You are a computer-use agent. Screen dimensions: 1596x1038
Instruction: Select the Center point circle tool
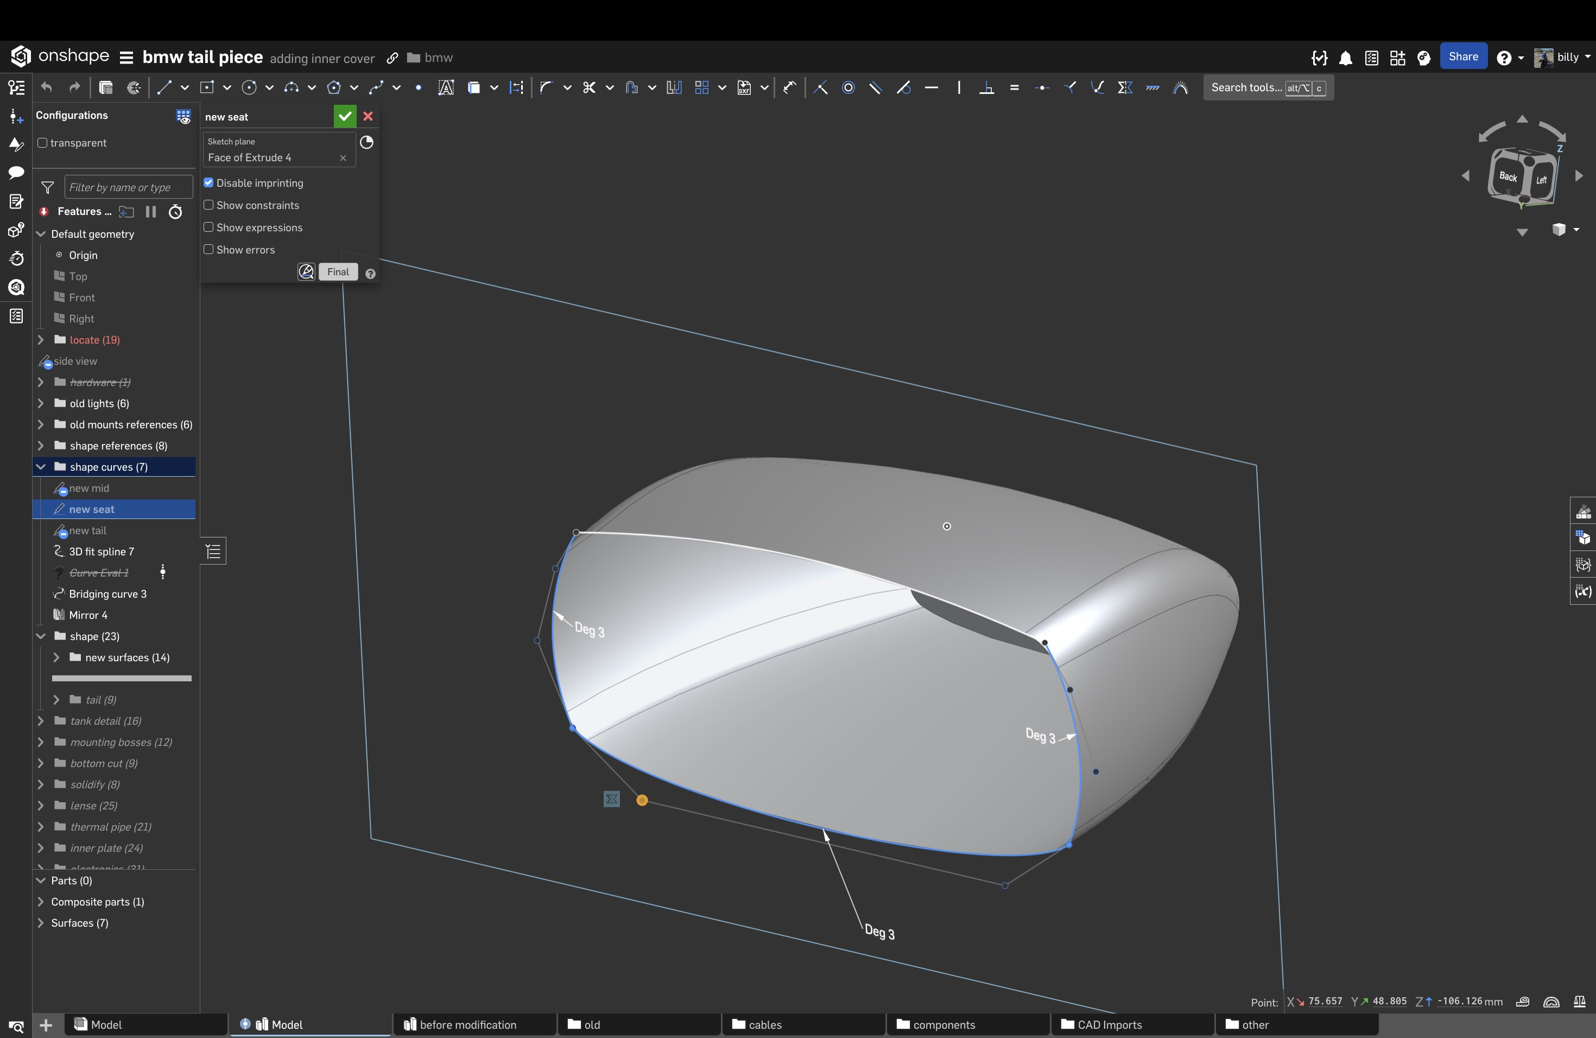tap(249, 88)
